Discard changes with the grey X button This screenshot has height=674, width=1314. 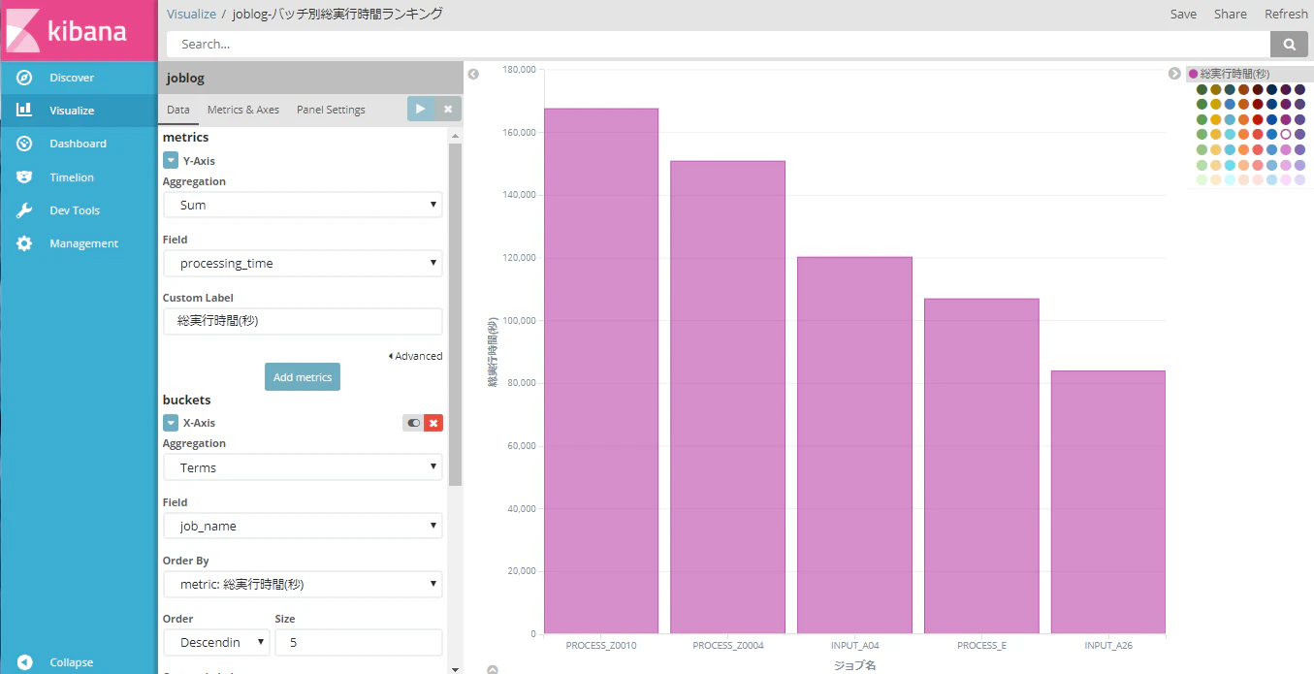coord(448,110)
